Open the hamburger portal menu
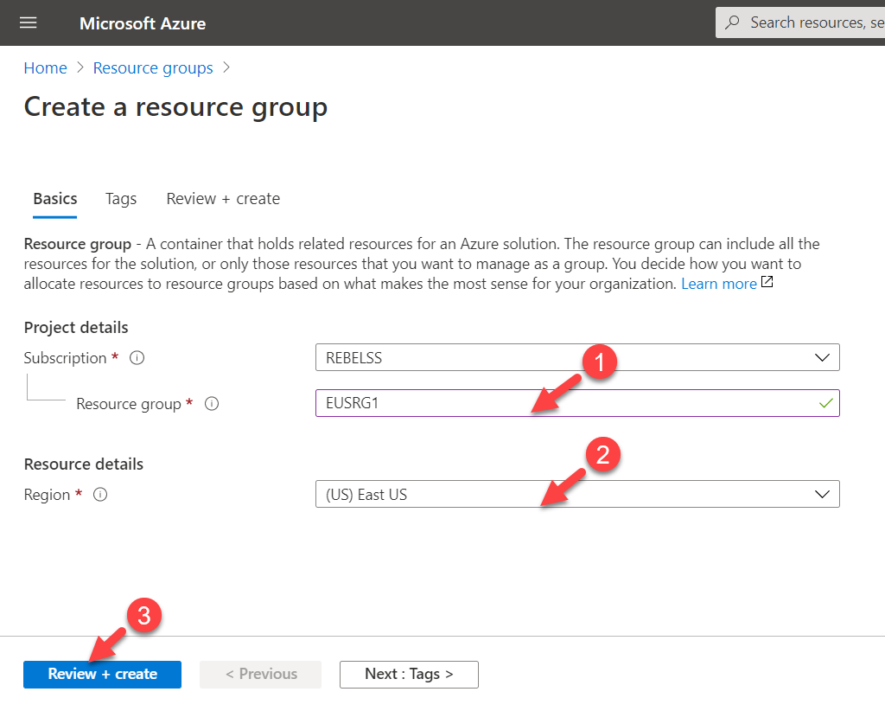Viewport: 885px width, 711px height. pyautogui.click(x=29, y=22)
